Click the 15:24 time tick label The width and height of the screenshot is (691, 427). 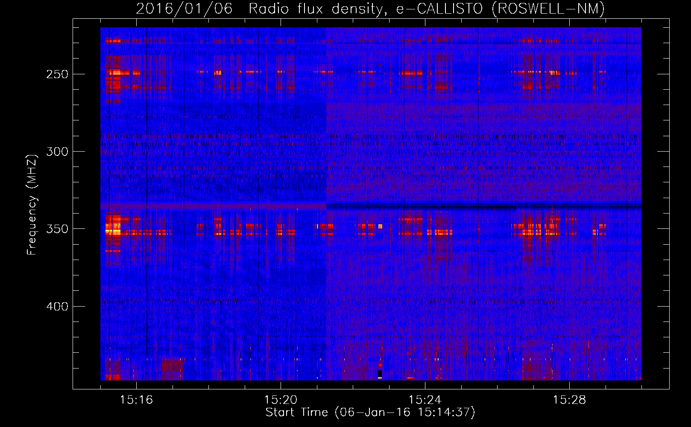point(425,400)
